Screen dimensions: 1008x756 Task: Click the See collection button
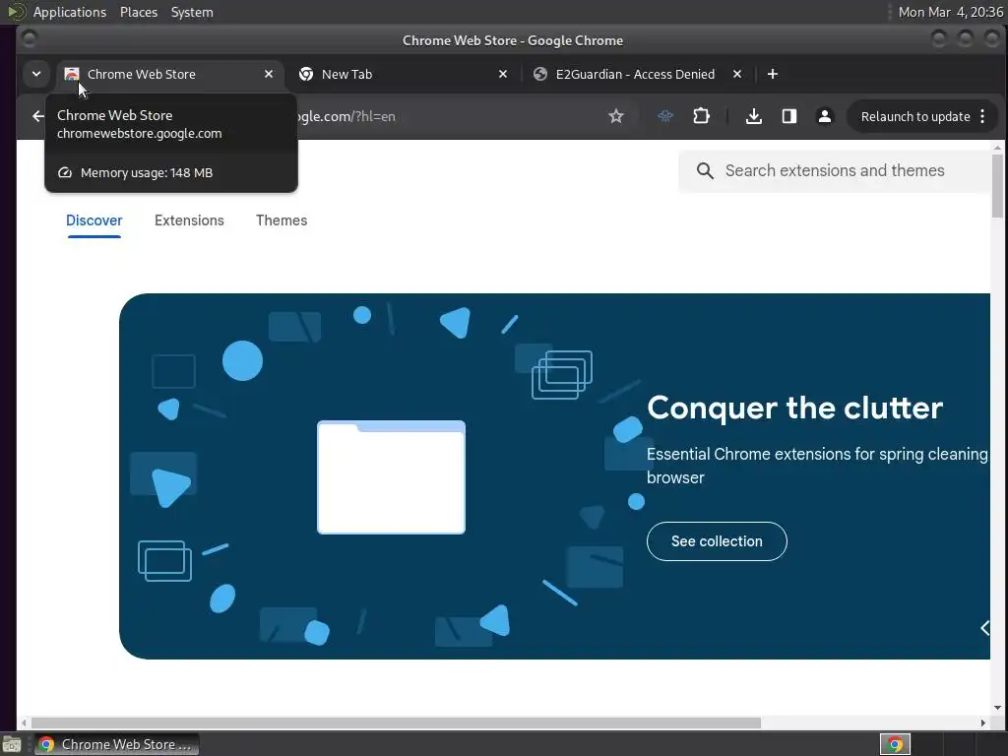click(x=717, y=541)
